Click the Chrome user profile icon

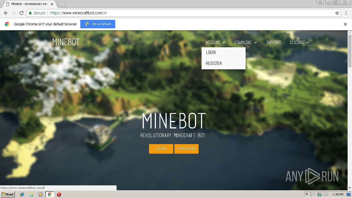[x=320, y=2]
